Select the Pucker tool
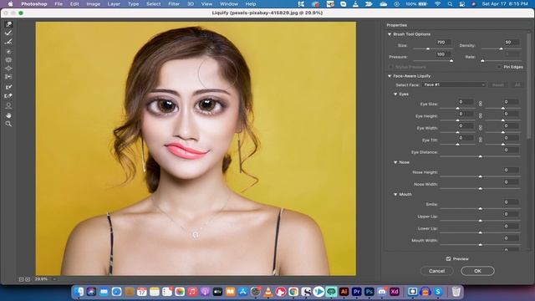Screen dimensions: 535x301 8,59
